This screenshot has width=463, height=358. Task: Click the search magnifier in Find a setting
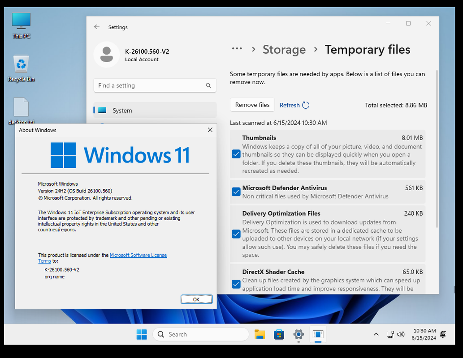(208, 85)
